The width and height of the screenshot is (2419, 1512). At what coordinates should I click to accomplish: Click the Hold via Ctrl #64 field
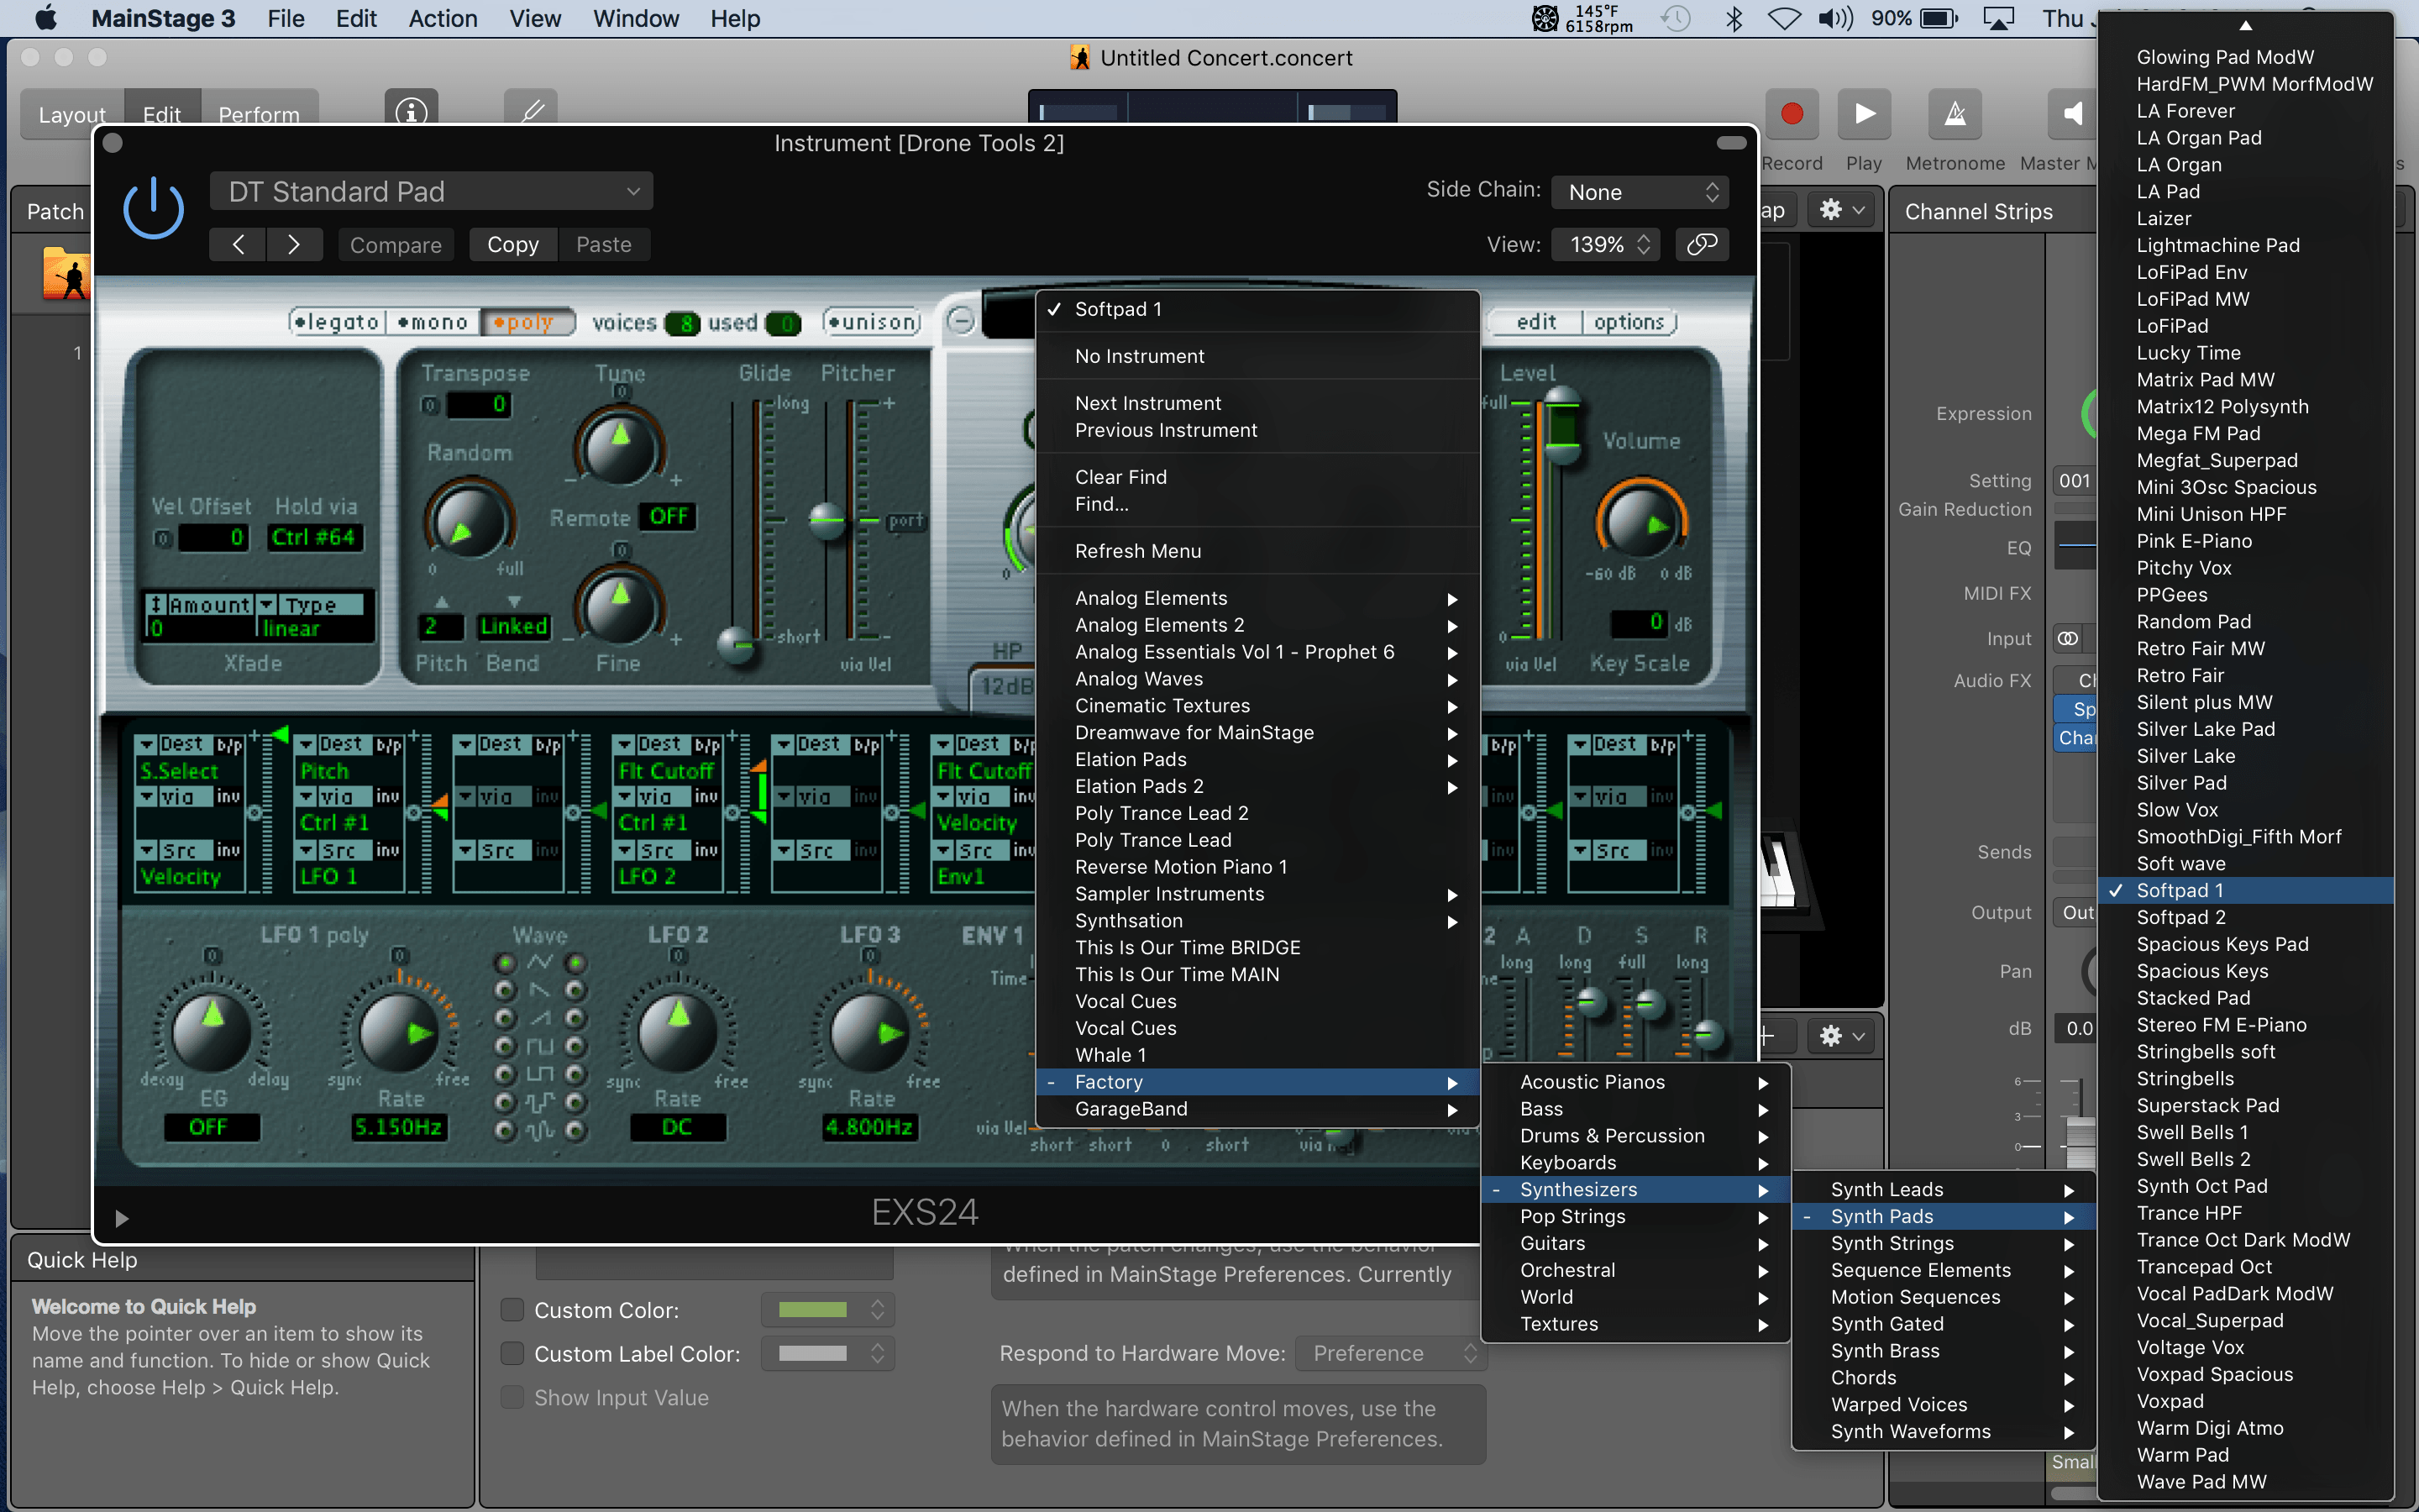314,537
